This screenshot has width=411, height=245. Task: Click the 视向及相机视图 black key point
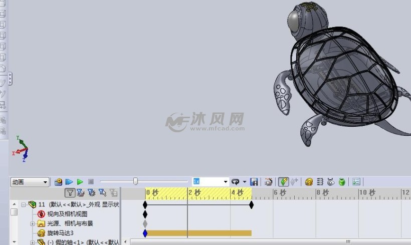point(145,214)
